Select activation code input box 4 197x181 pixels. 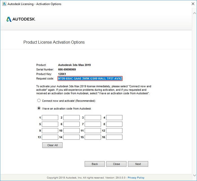tap(114, 118)
